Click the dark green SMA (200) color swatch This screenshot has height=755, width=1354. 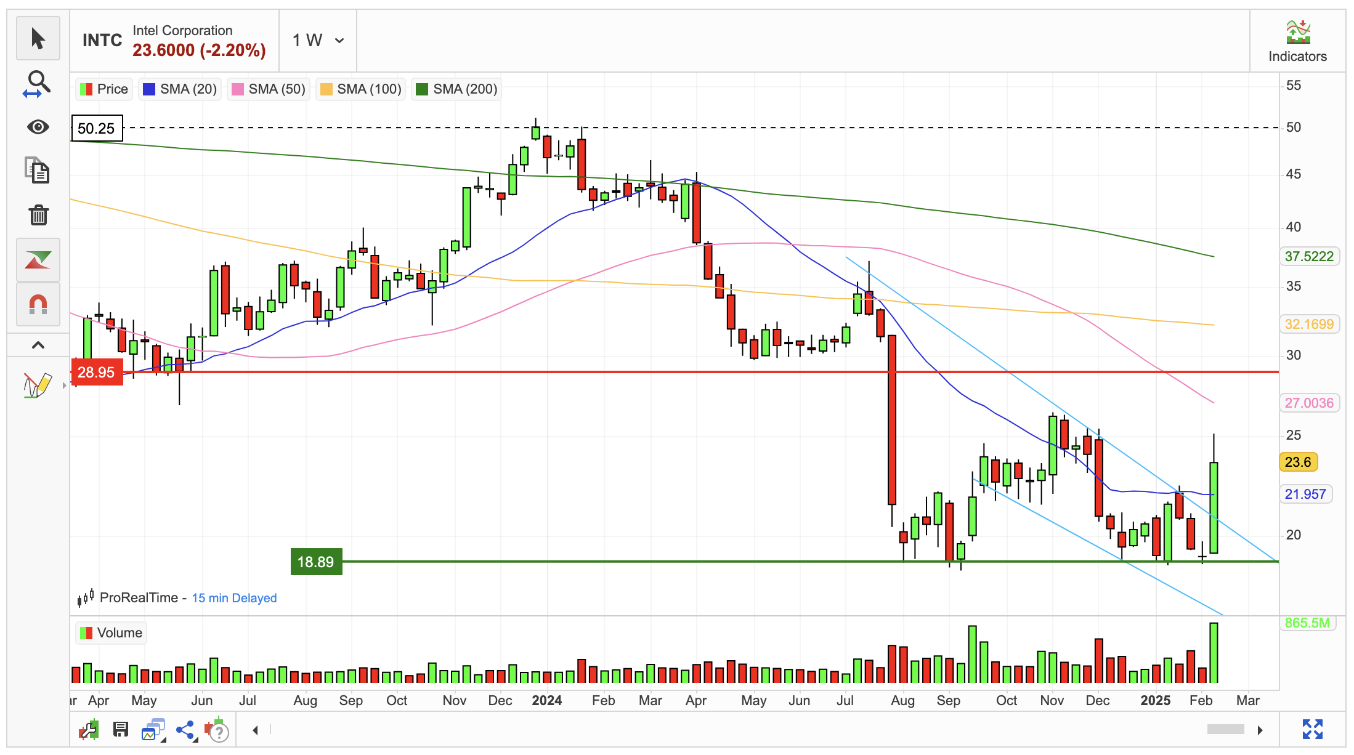(x=422, y=89)
